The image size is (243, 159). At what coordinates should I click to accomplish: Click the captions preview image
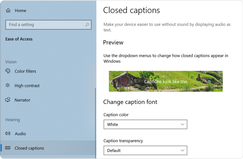point(166,81)
